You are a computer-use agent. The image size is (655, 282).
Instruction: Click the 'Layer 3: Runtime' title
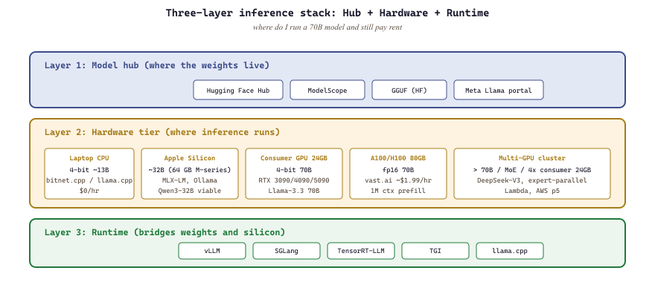(x=164, y=232)
